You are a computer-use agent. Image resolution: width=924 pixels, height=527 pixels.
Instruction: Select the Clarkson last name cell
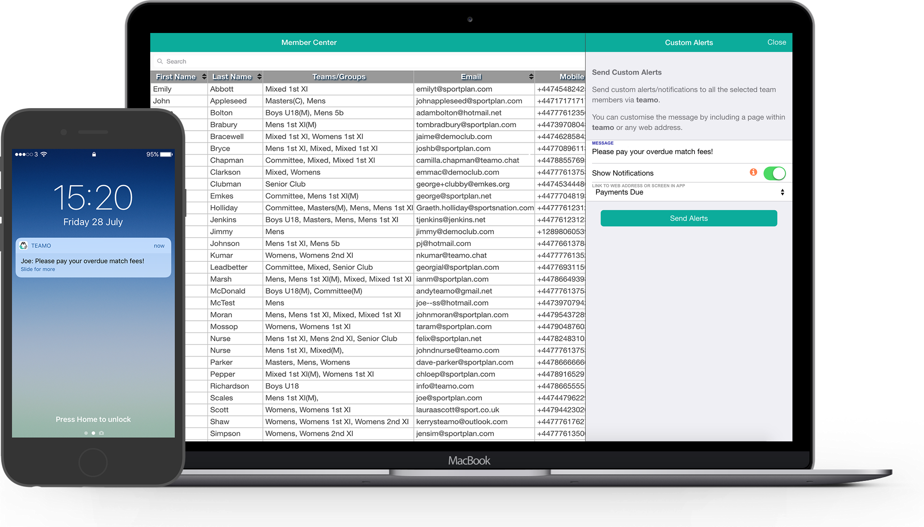235,172
